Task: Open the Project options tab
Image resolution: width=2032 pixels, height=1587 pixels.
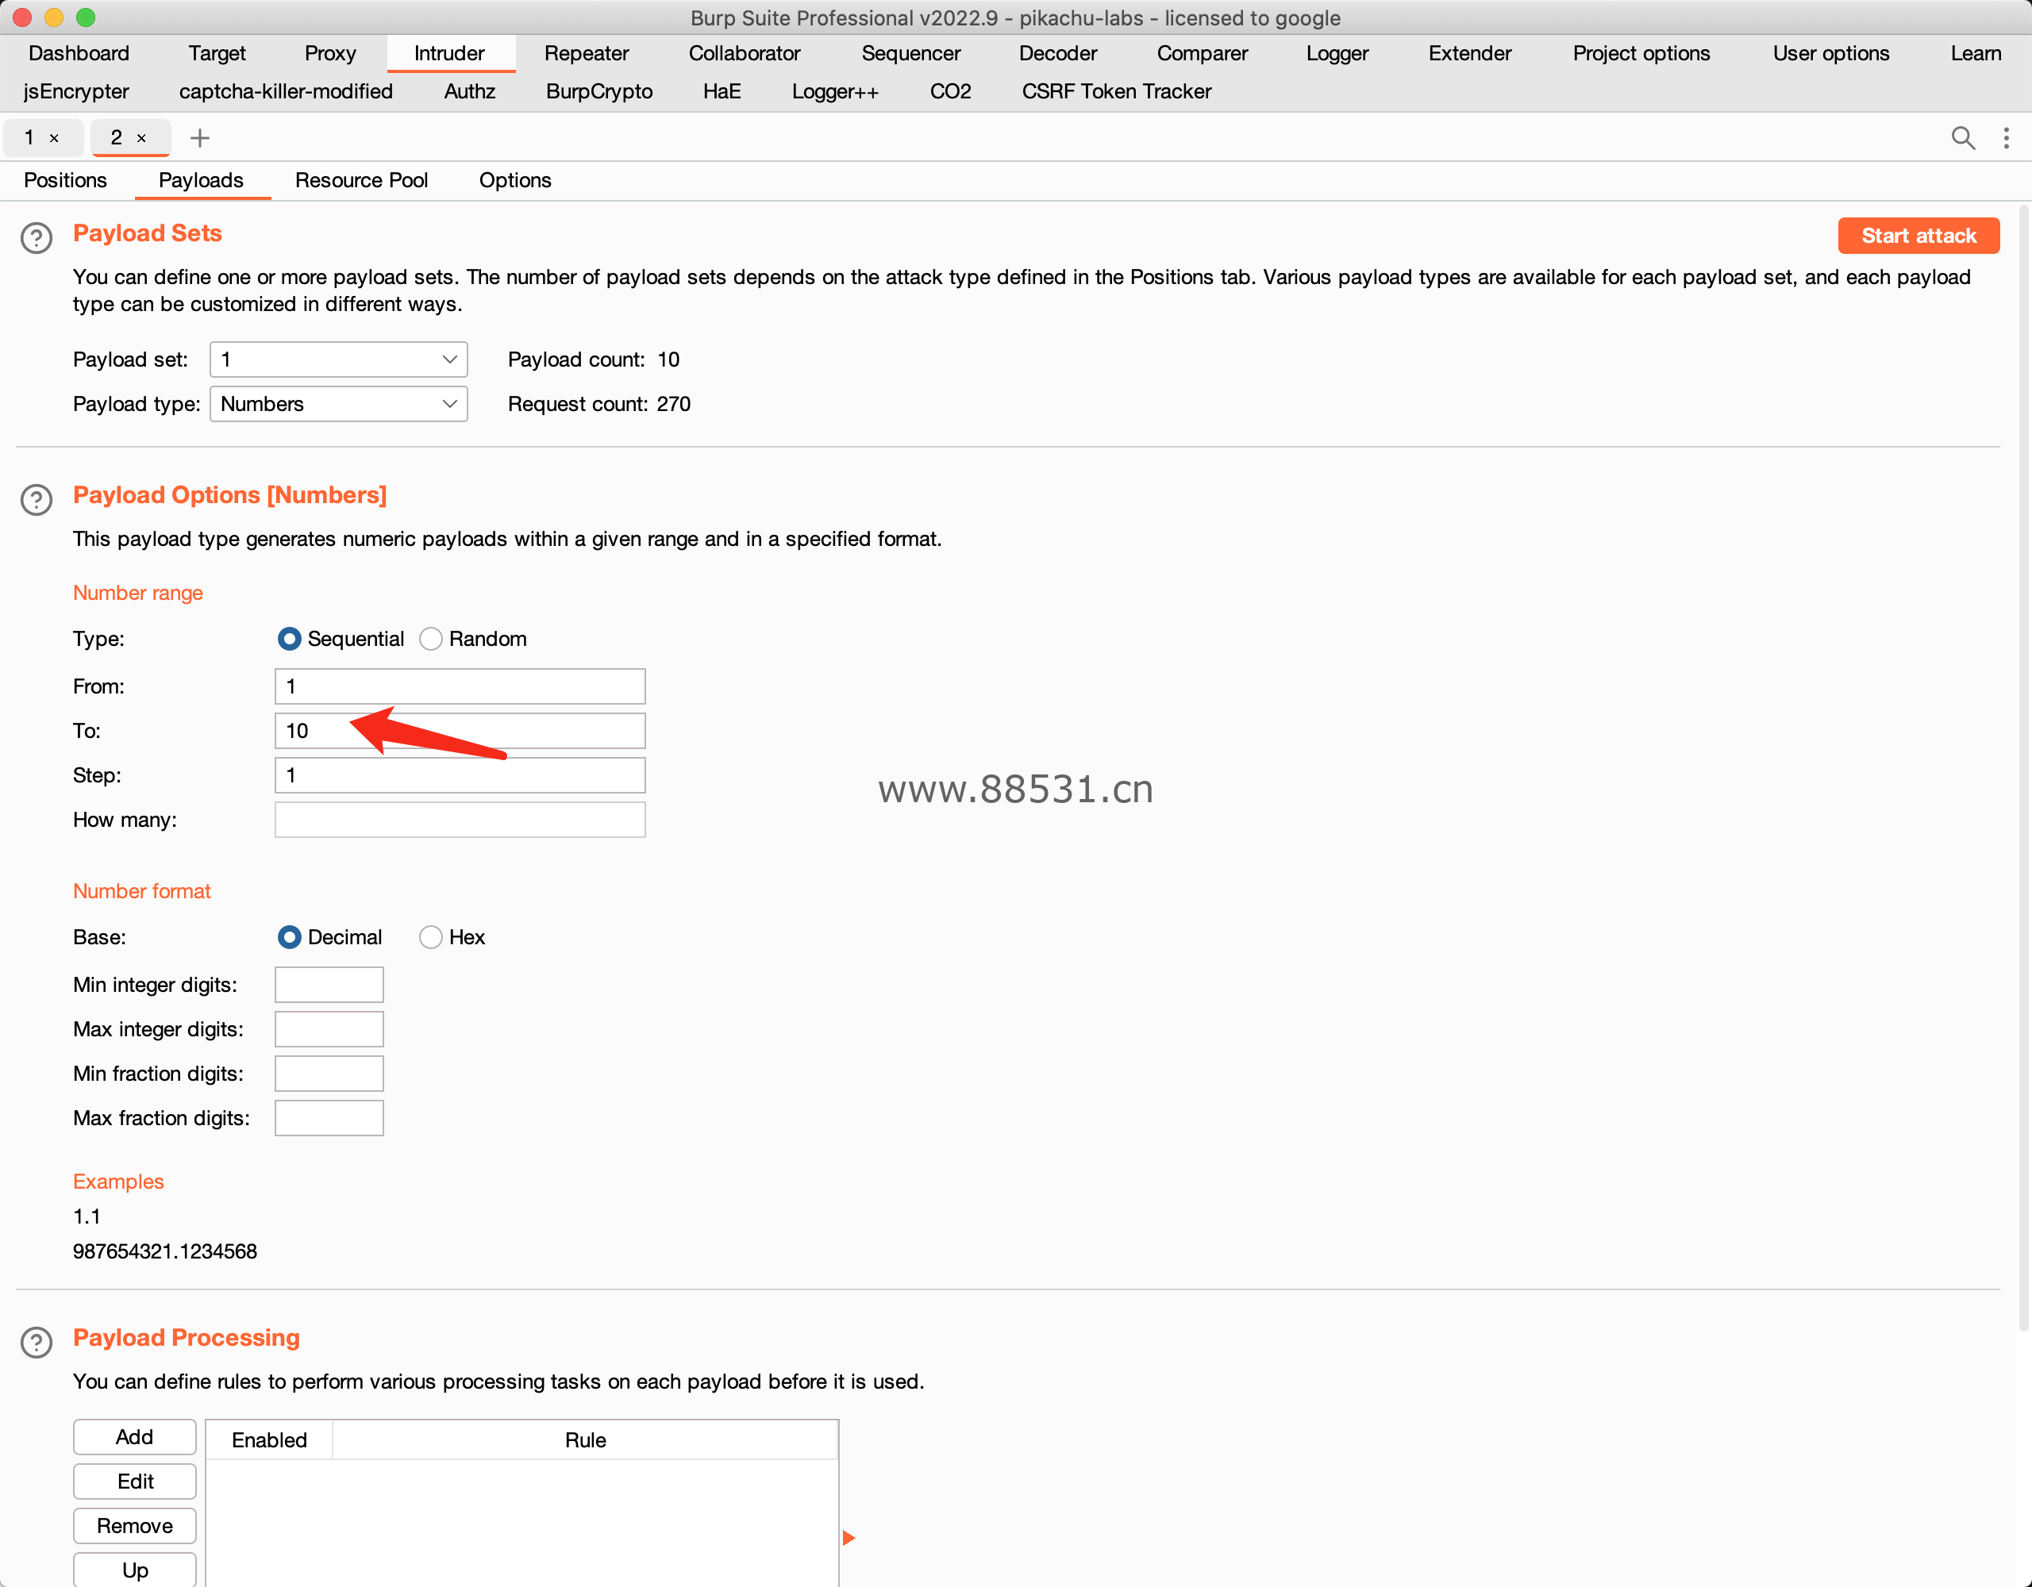Action: [1641, 53]
